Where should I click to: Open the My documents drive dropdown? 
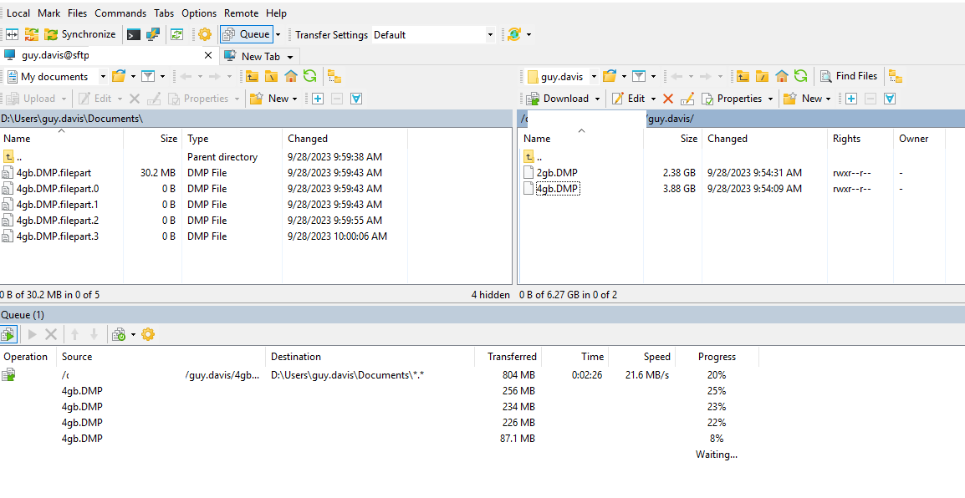click(x=103, y=76)
